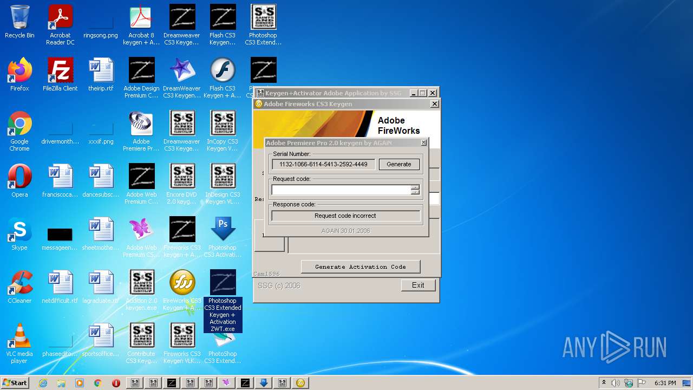Click the Action Center flag icon
Viewport: 693px width, 390px height.
point(642,383)
